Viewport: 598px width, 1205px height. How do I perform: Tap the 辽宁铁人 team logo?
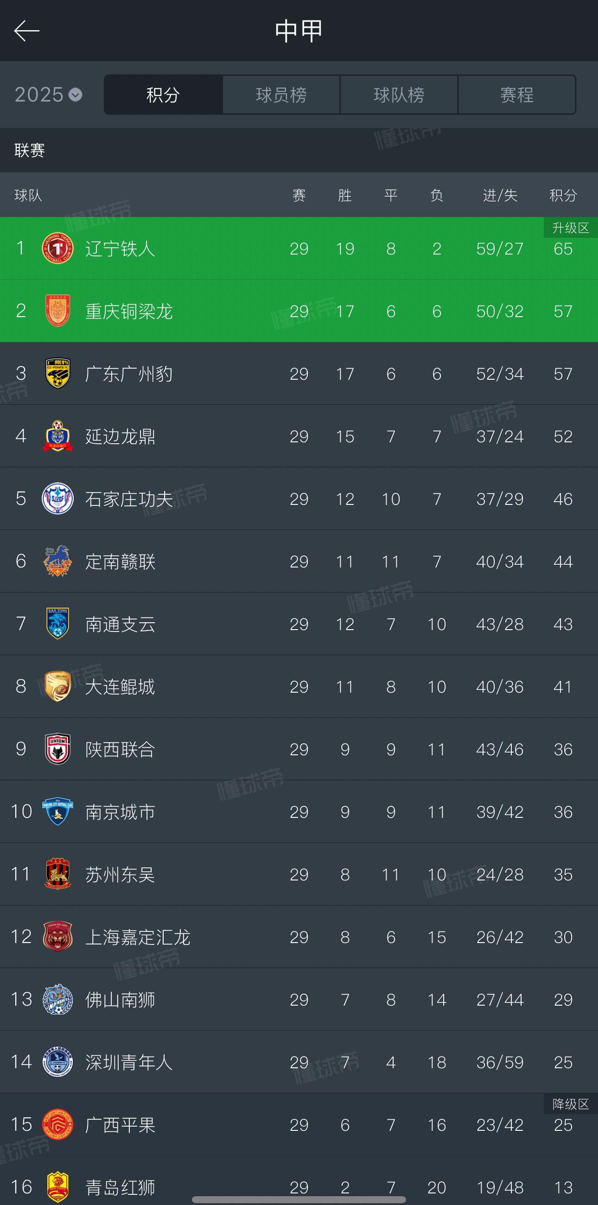(57, 249)
